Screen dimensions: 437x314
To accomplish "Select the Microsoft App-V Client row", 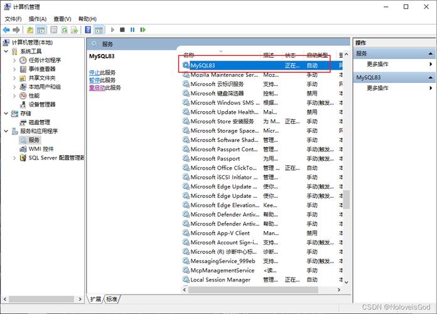I will click(262, 233).
